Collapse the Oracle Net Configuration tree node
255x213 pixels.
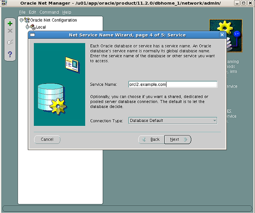(x=21, y=20)
